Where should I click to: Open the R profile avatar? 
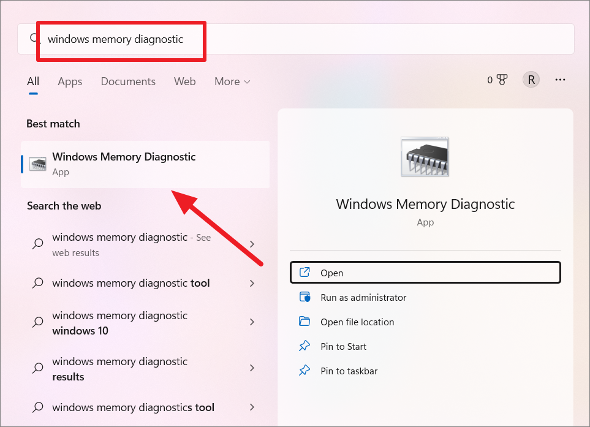click(531, 80)
